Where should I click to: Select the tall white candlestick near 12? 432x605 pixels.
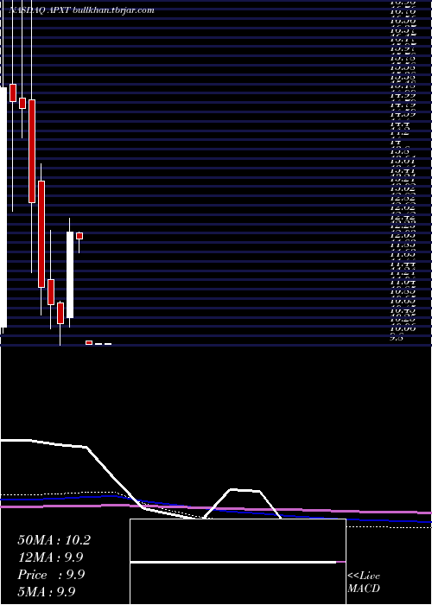tap(70, 275)
